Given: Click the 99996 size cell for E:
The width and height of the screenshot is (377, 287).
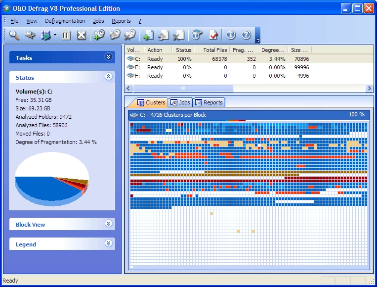Looking at the screenshot, I should click(301, 67).
